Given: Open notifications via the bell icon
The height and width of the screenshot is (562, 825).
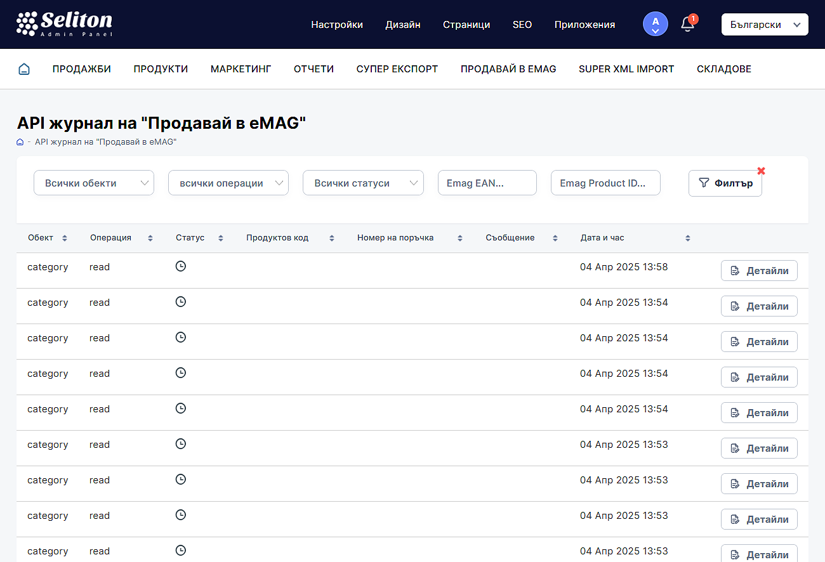Looking at the screenshot, I should (x=687, y=24).
